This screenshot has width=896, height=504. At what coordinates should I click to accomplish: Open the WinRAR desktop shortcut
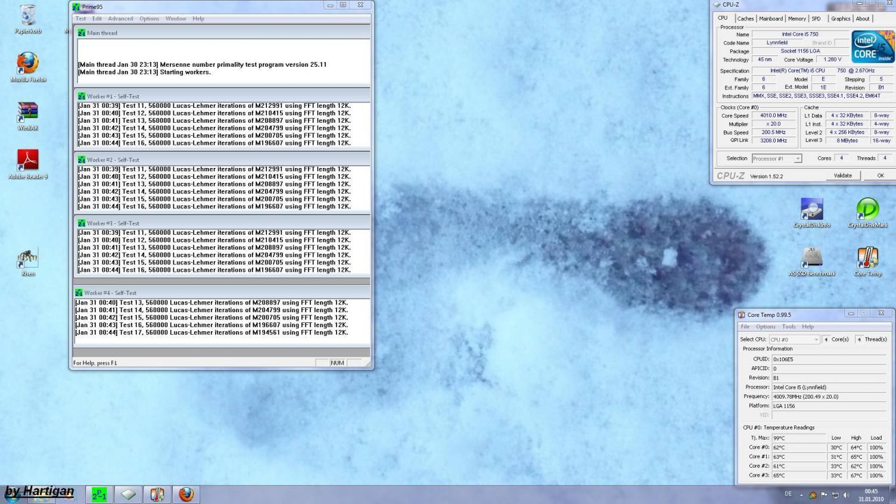[x=28, y=116]
